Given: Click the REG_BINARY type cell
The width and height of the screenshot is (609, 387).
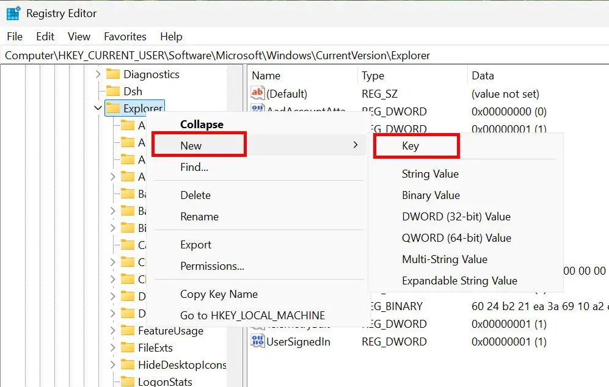Looking at the screenshot, I should [396, 306].
